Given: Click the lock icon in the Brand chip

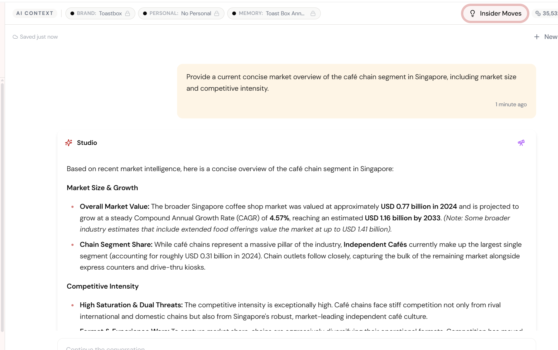Looking at the screenshot, I should pos(127,13).
